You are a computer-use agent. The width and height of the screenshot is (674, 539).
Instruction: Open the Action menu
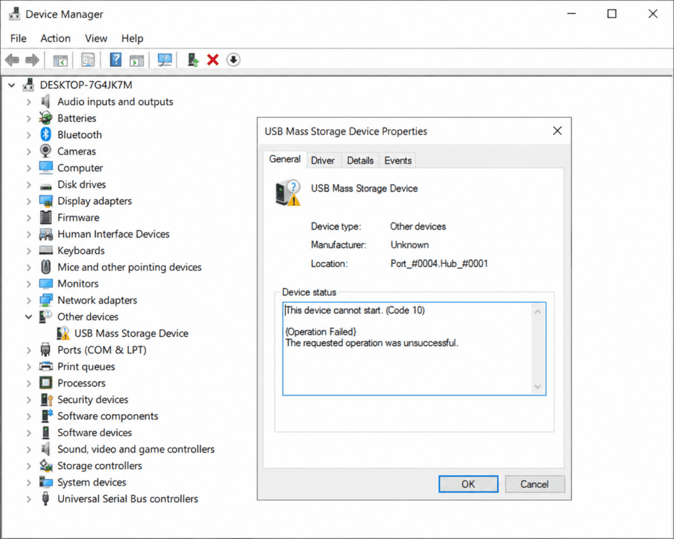click(55, 38)
